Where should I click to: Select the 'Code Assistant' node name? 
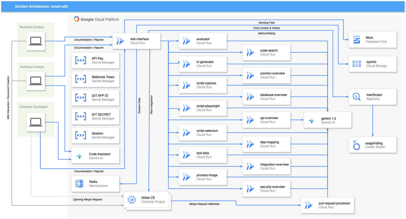100,154
